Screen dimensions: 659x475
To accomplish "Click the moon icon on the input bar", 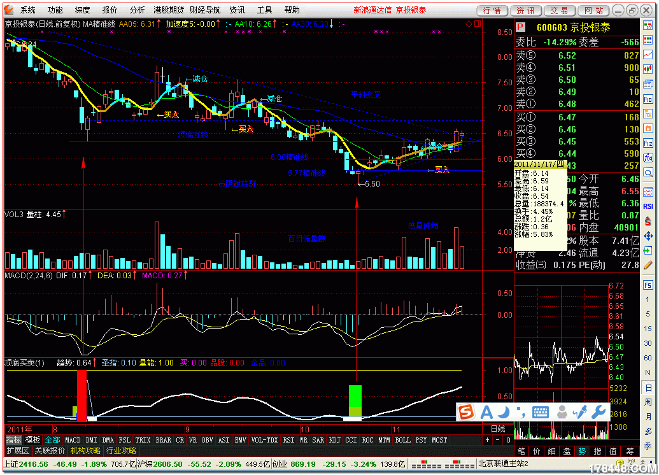I will 504,413.
